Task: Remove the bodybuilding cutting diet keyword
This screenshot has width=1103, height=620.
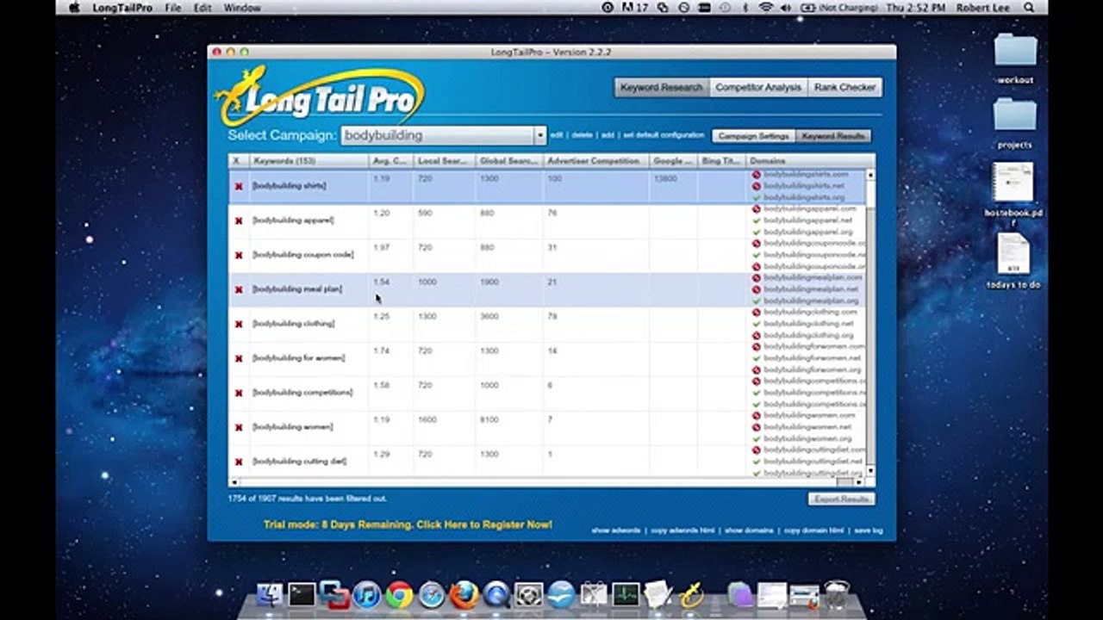Action: point(239,462)
